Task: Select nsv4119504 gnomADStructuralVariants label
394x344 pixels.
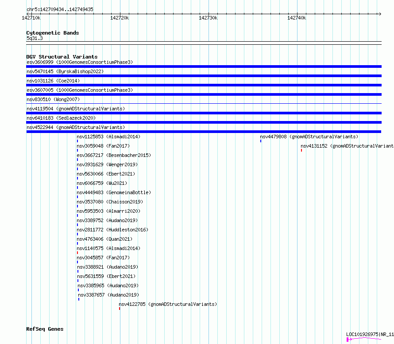Action: (x=76, y=109)
